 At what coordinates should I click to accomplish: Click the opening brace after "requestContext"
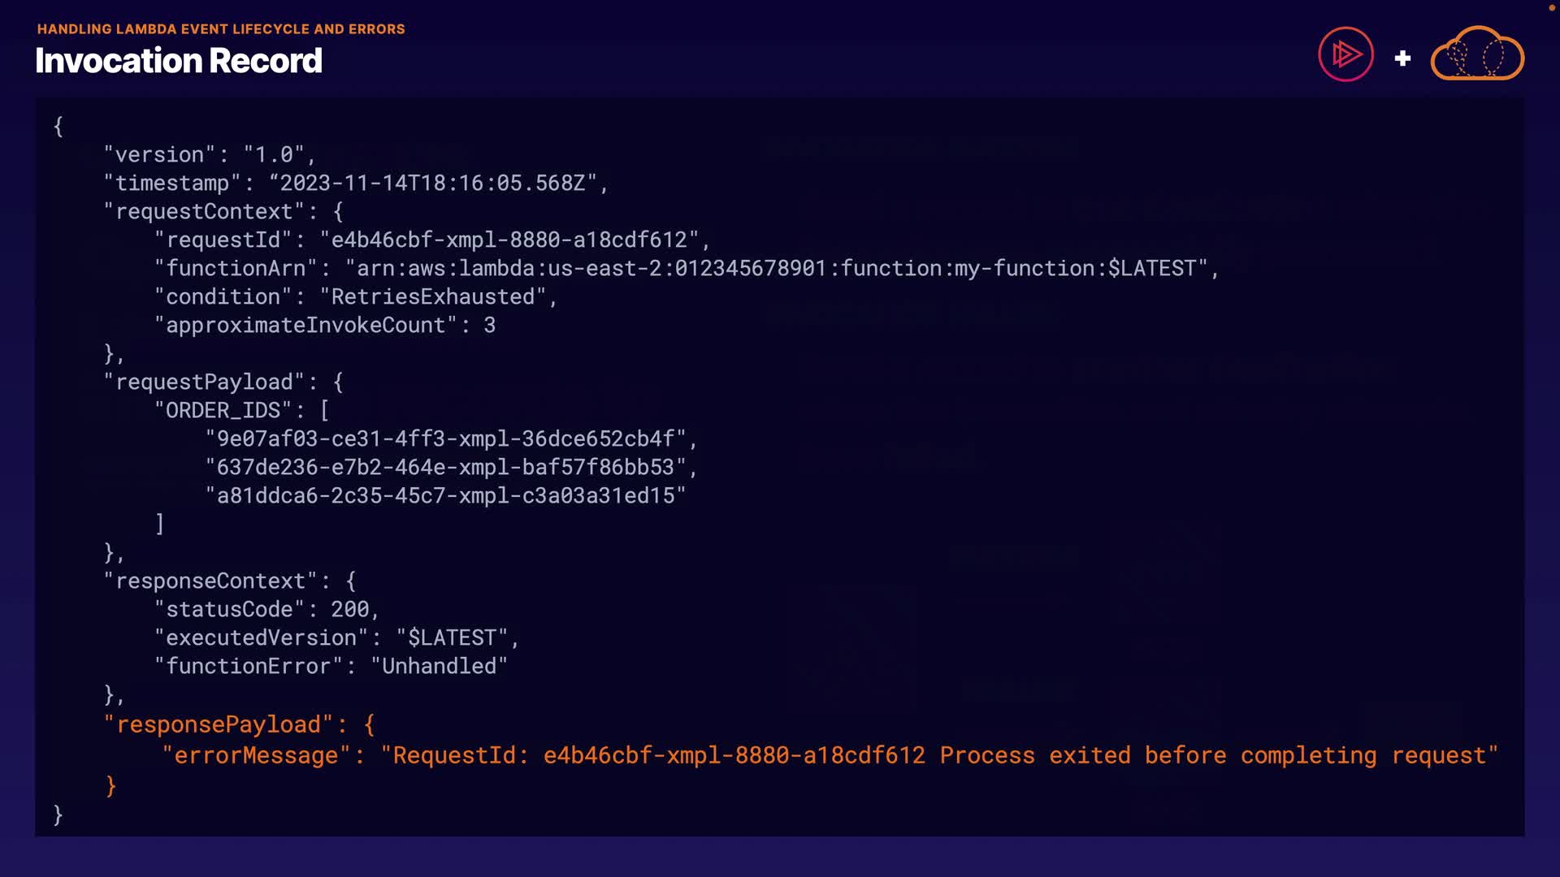pos(338,212)
